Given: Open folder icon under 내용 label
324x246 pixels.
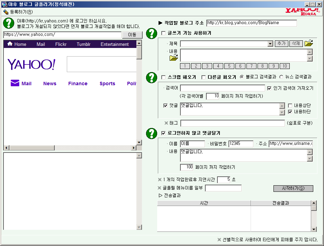Looking at the screenshot, I should pos(174,58).
